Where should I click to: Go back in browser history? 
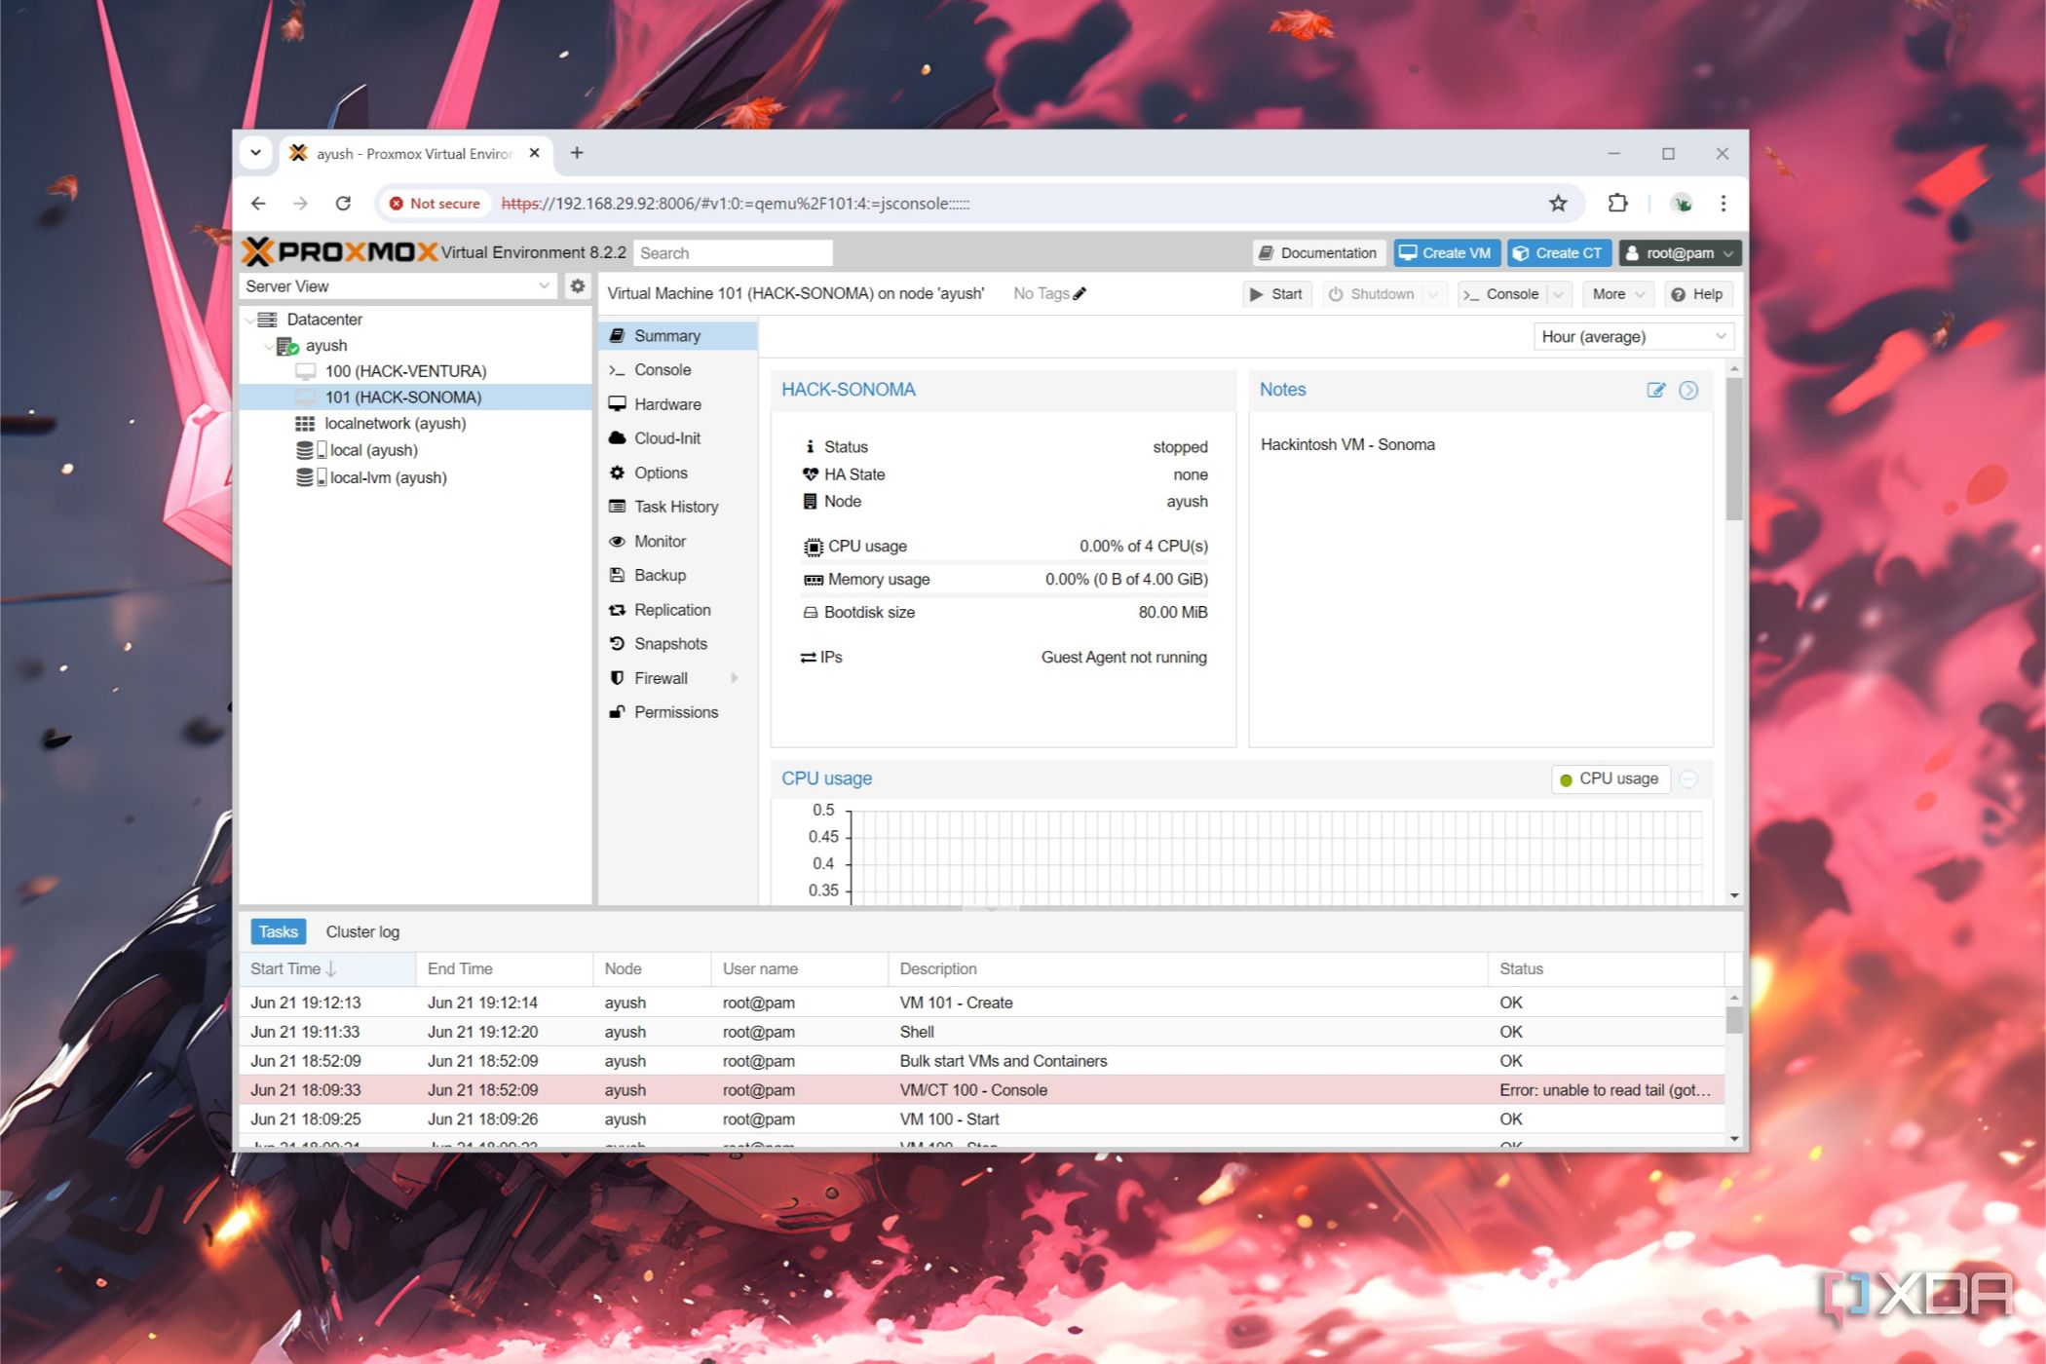pyautogui.click(x=258, y=203)
